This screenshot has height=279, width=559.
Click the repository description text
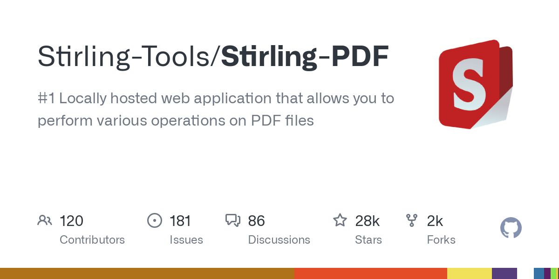coord(216,110)
